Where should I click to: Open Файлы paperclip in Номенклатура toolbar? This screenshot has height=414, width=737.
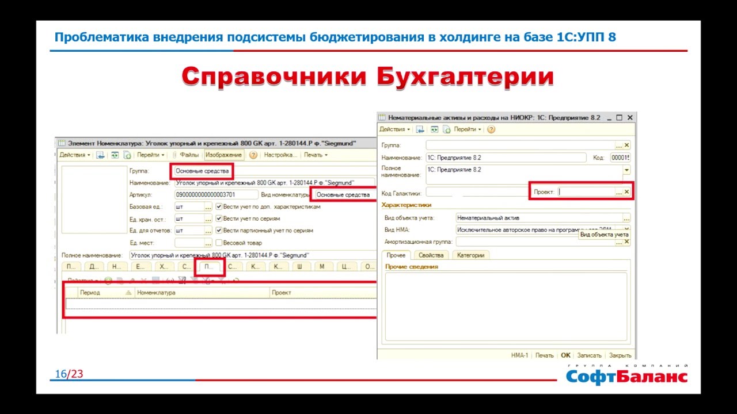(x=185, y=155)
